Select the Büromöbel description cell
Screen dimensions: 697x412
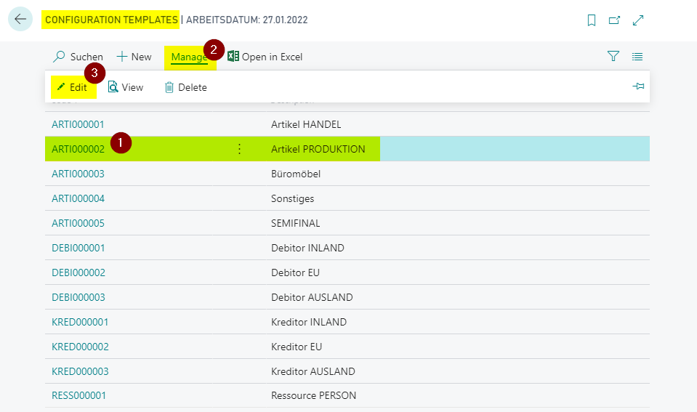click(x=296, y=174)
